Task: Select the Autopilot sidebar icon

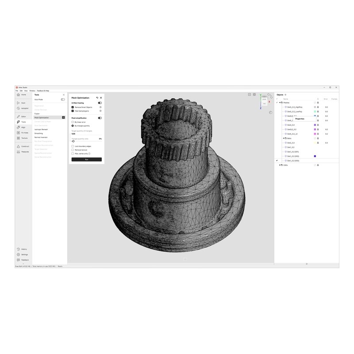Action: point(18,108)
